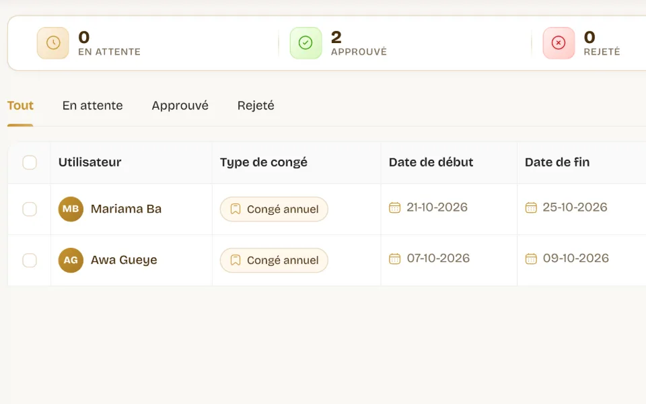Click the EN ATTENTE counter label
Image resolution: width=646 pixels, height=404 pixels.
[x=110, y=52]
